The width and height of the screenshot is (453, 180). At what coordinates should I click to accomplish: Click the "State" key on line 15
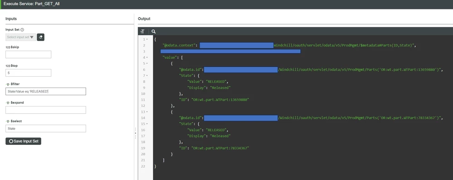[x=186, y=124]
